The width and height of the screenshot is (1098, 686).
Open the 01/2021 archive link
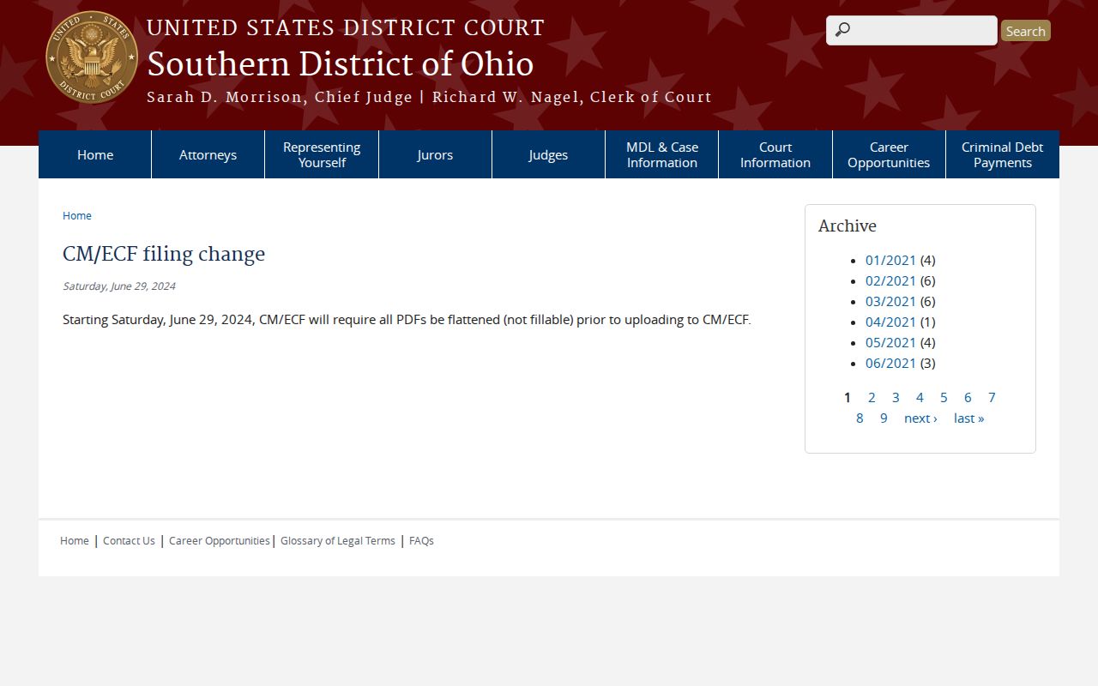[x=890, y=260]
